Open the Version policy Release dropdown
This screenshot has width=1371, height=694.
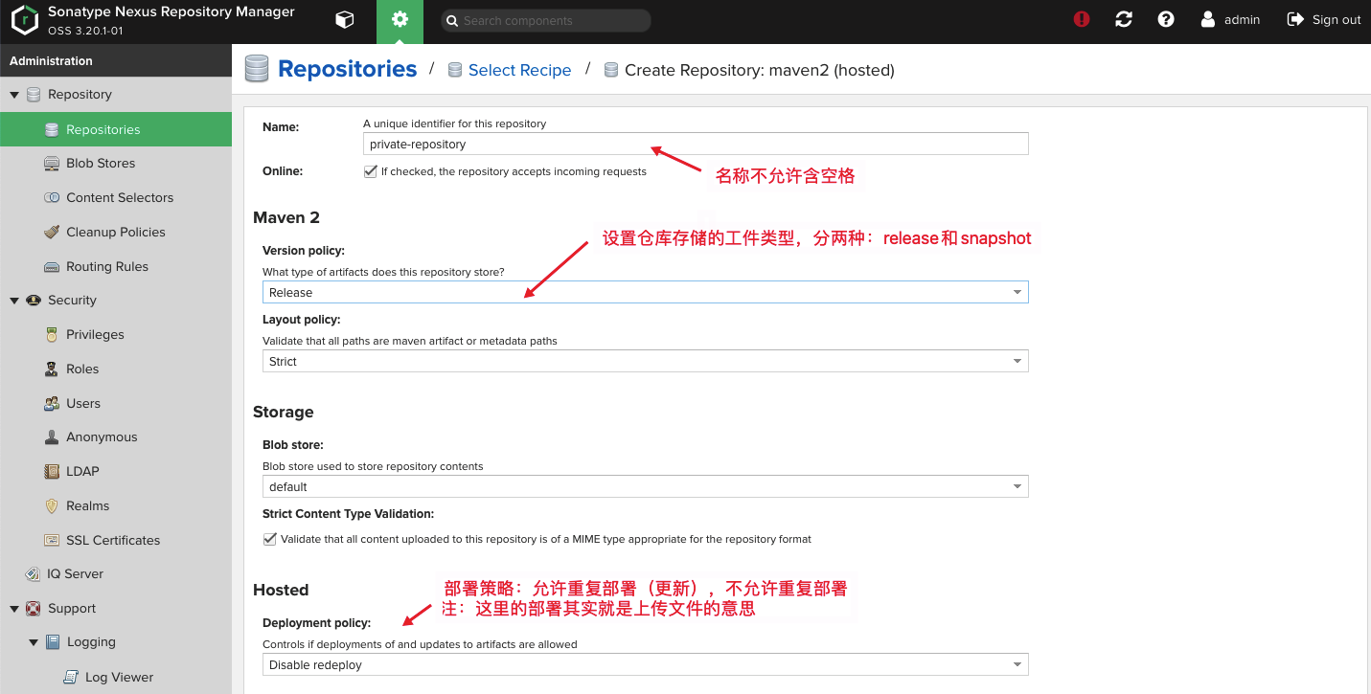click(645, 292)
